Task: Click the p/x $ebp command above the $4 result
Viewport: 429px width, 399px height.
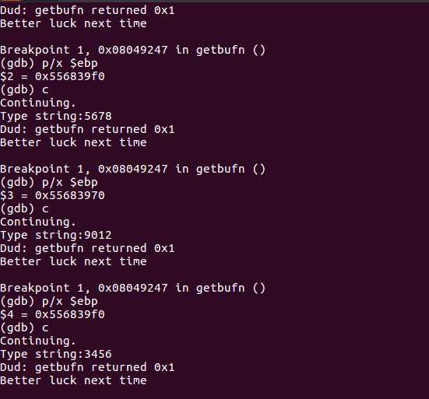Action: pos(70,302)
